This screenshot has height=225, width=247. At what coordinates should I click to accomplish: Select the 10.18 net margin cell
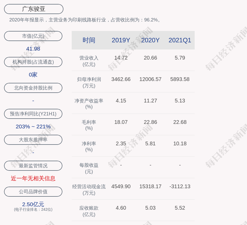point(180,143)
